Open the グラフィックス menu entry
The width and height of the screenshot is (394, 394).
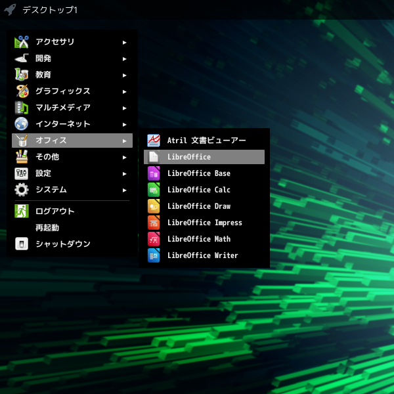coord(72,91)
